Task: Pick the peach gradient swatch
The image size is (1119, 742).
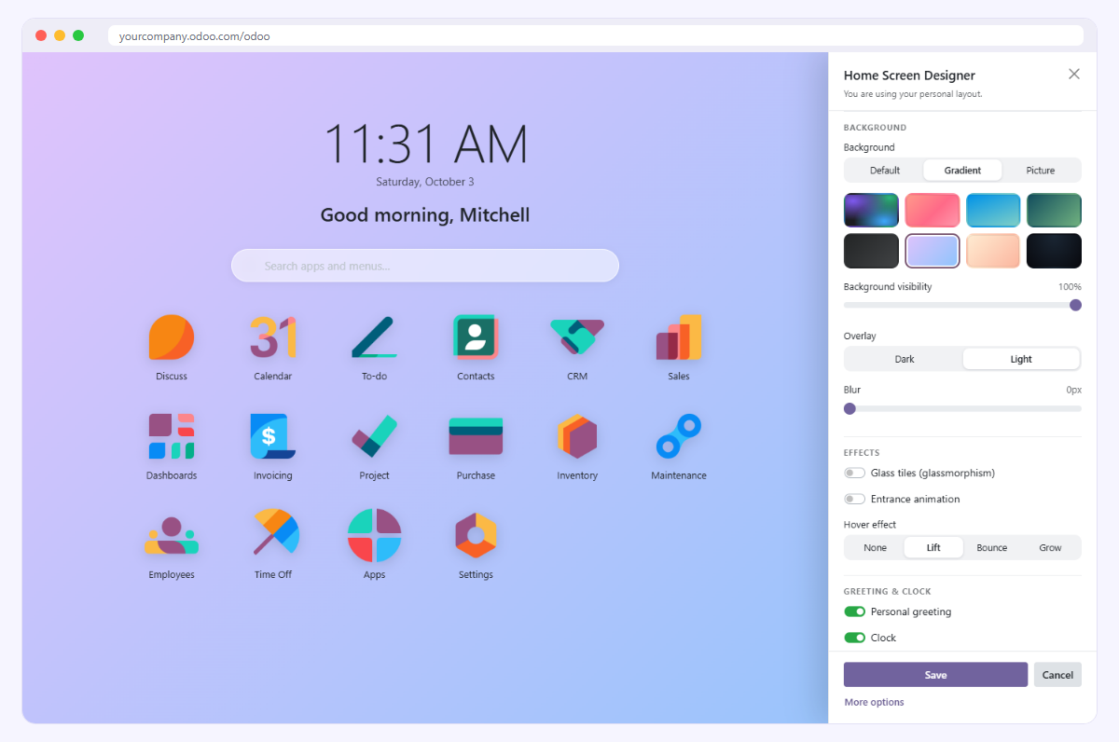Action: (993, 251)
